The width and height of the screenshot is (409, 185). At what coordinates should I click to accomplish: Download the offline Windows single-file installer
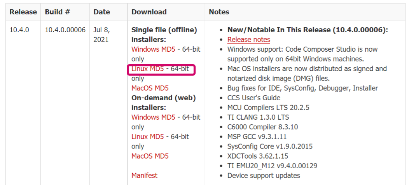(143, 49)
